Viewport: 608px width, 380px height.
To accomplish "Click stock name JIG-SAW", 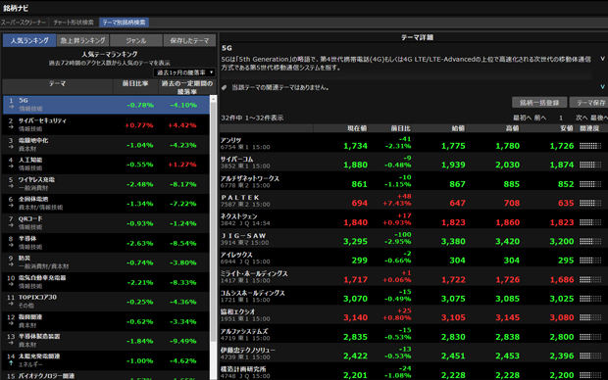I will click(x=243, y=235).
